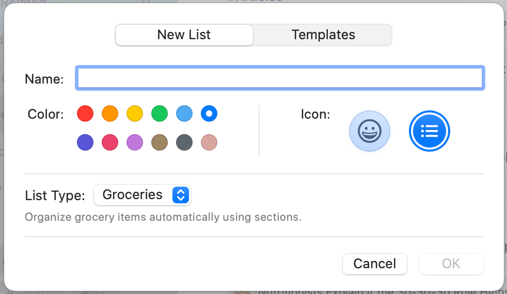Pick the orange color swatch

[110, 113]
